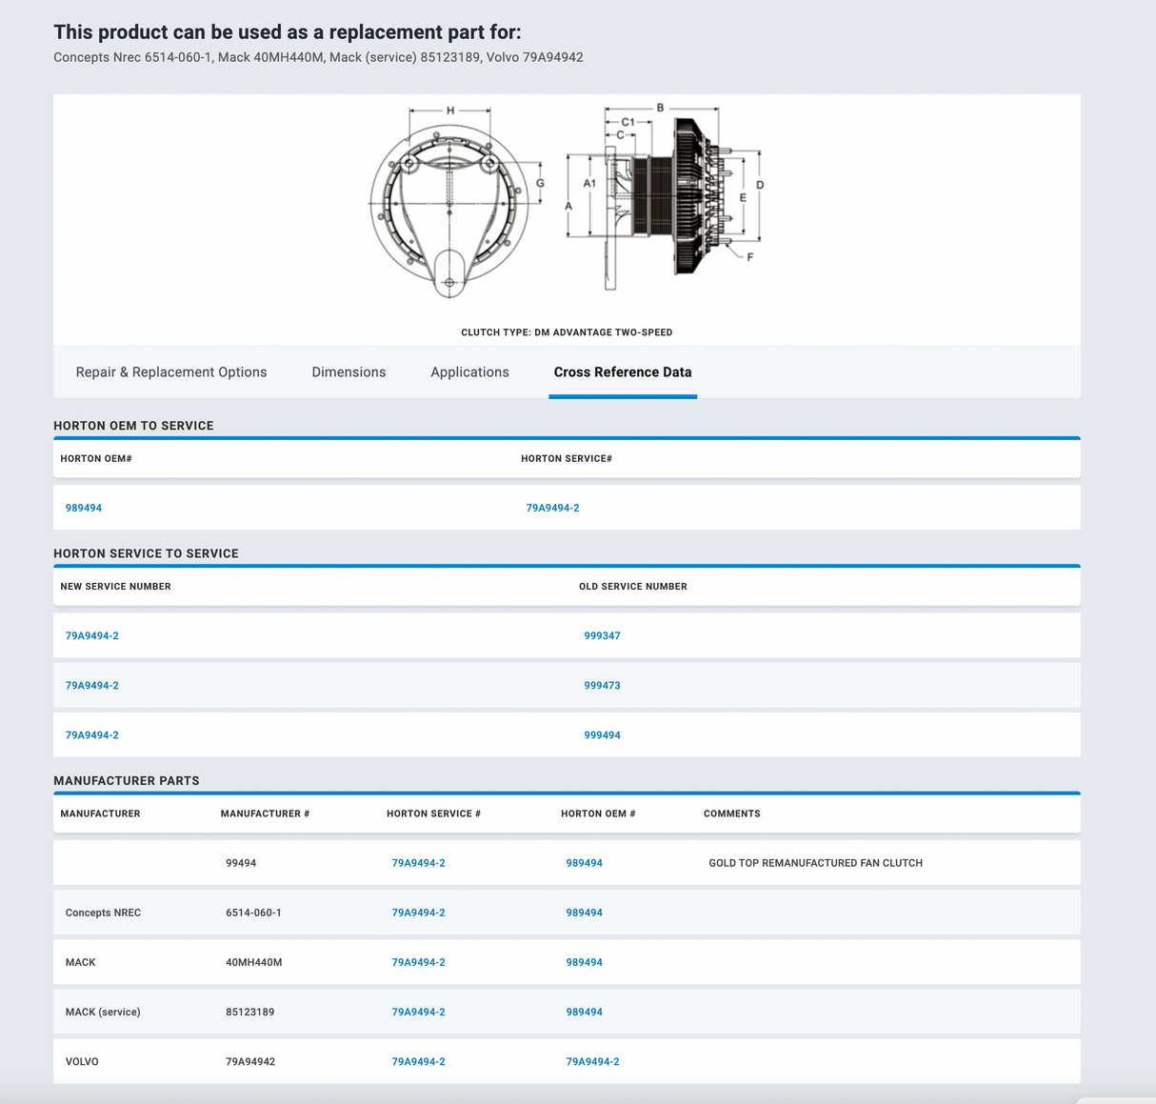
Task: Open new service number 79A9494-2 beside 999347
Action: coord(92,635)
